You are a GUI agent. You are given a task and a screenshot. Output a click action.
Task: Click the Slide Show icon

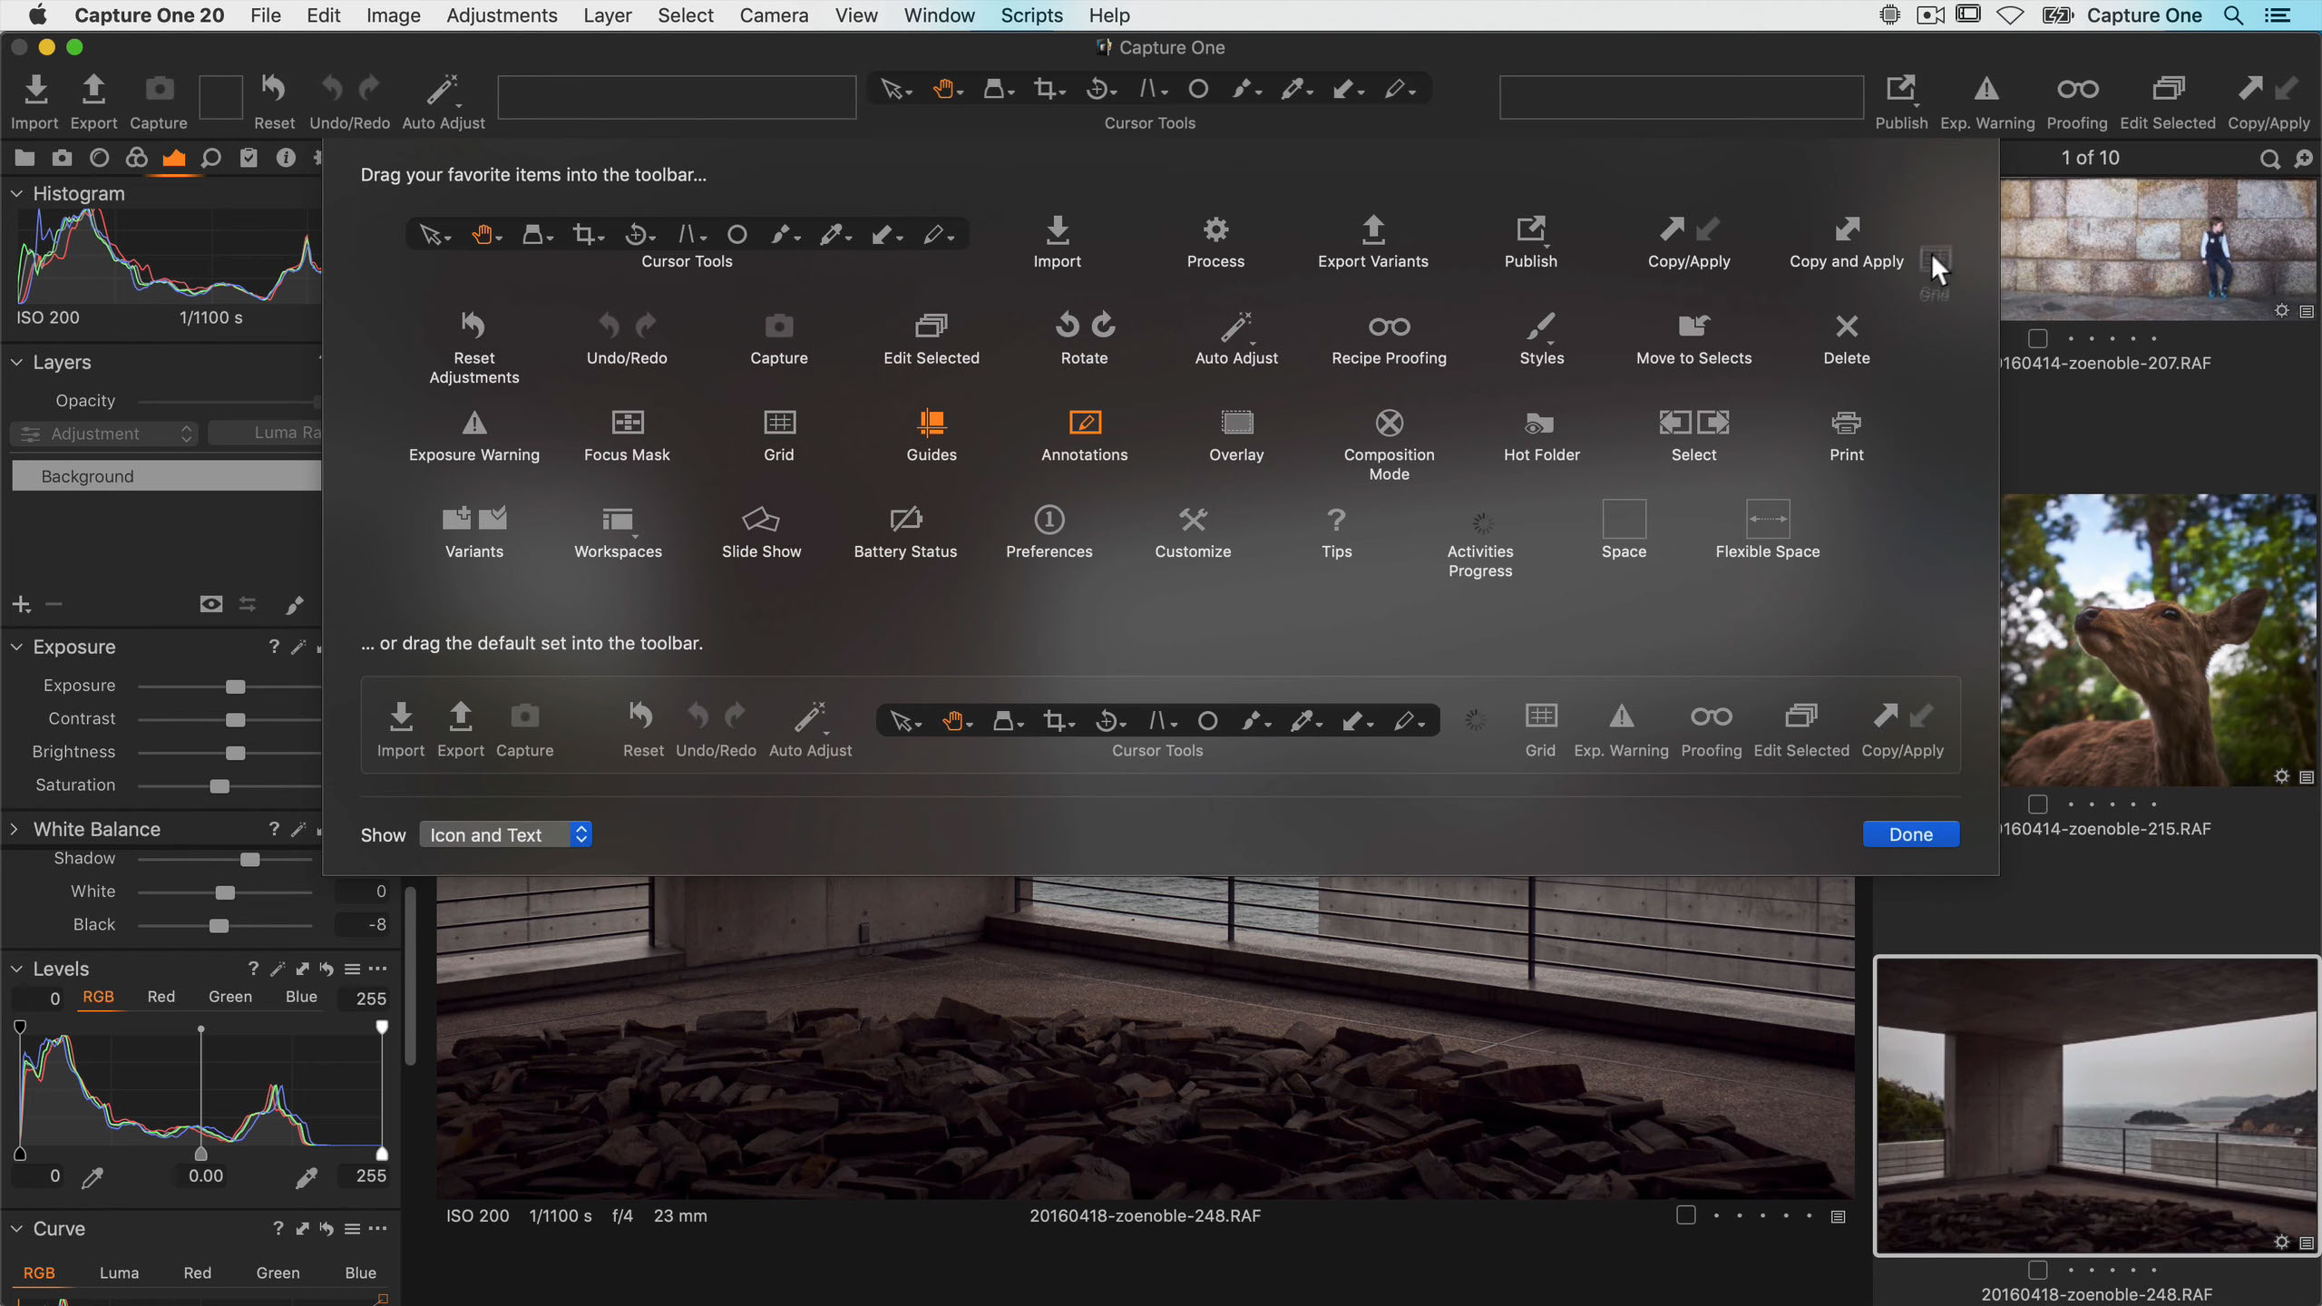click(761, 521)
